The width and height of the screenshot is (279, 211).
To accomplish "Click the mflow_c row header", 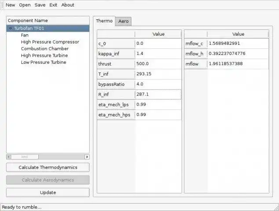I will tap(196, 44).
